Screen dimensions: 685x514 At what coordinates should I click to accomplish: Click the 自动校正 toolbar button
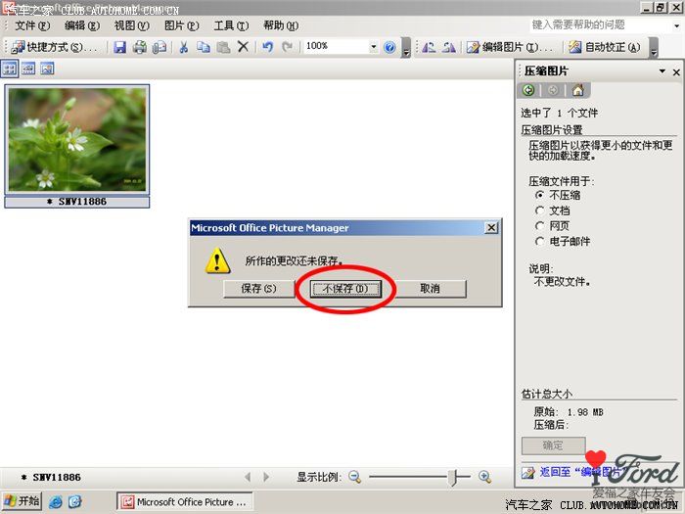[605, 47]
